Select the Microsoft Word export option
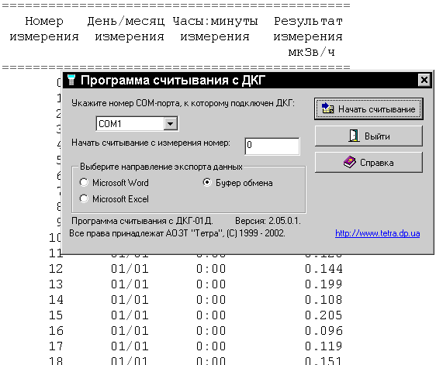Viewport: 436px width, 365px height. pyautogui.click(x=114, y=183)
